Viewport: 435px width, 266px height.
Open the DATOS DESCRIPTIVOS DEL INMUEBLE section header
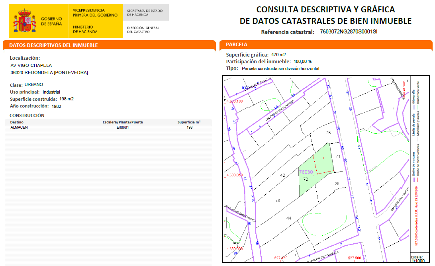coord(53,45)
